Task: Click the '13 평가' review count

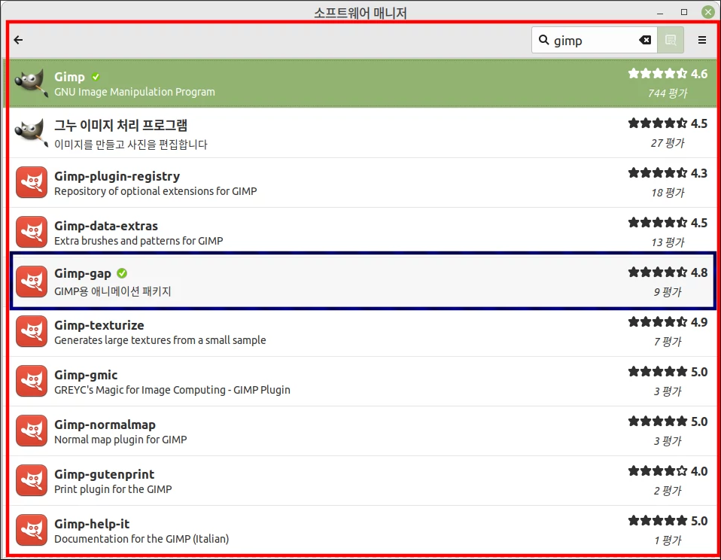Action: [668, 242]
